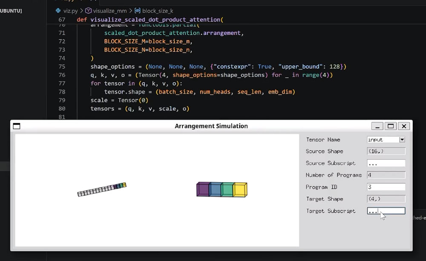Select the green cube in the target

227,190
